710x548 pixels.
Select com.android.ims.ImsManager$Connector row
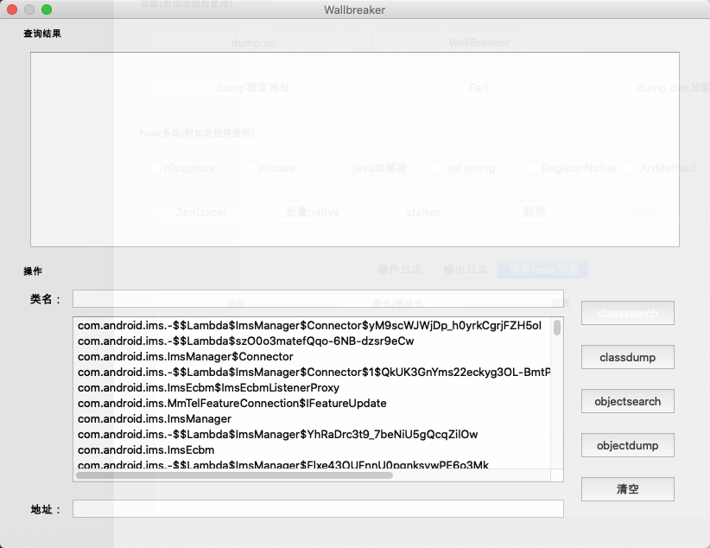tap(314, 357)
